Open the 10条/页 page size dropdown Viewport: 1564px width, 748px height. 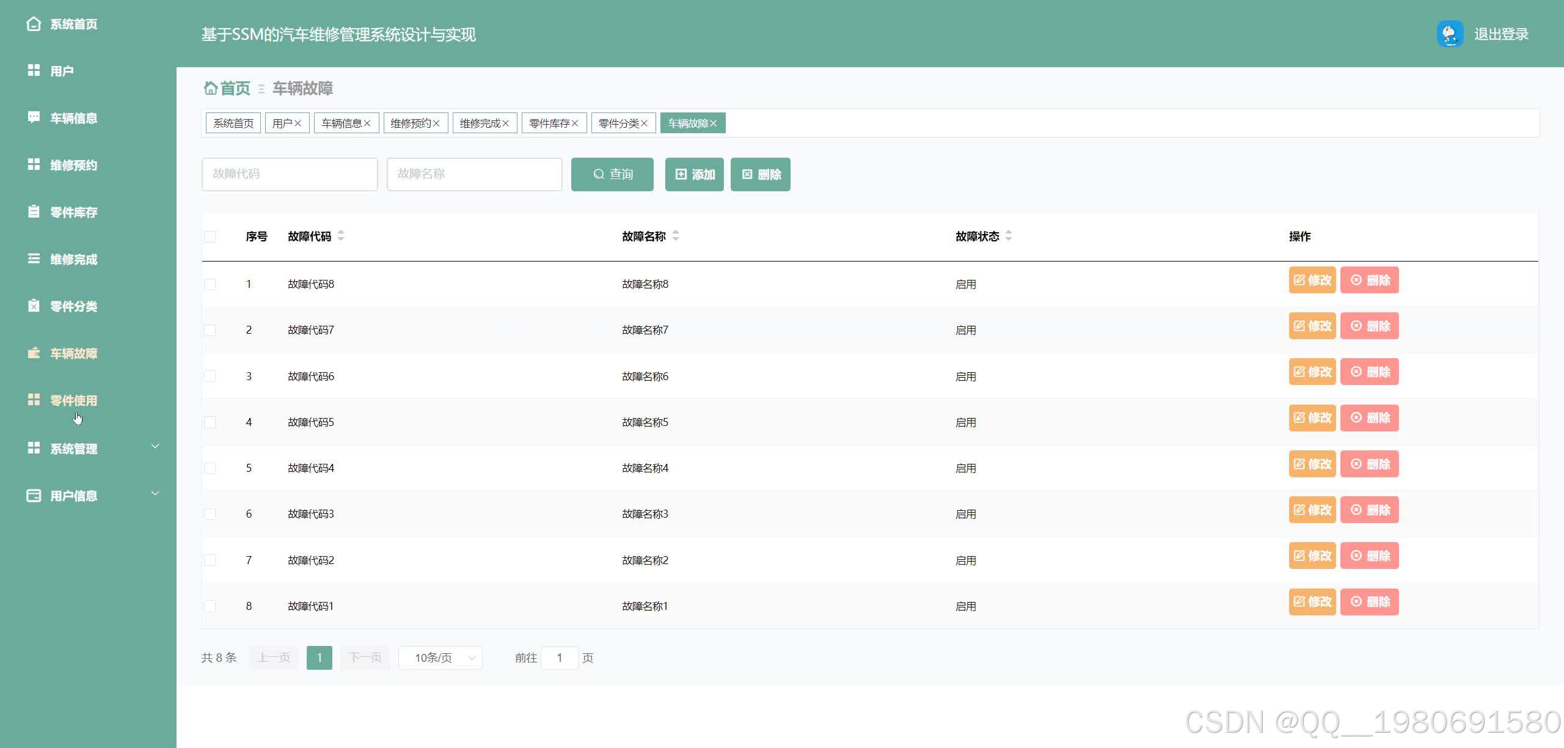pos(439,658)
